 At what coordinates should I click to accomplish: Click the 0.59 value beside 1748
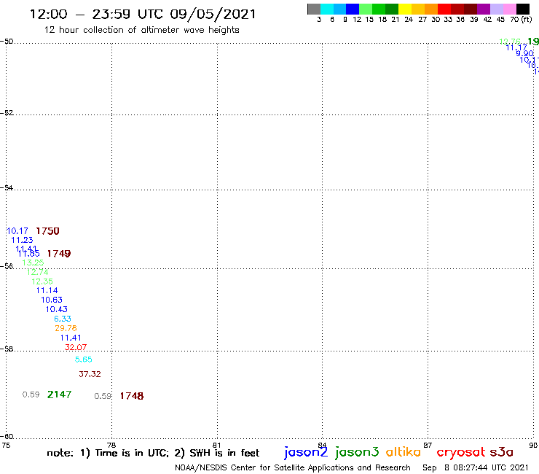coord(103,396)
